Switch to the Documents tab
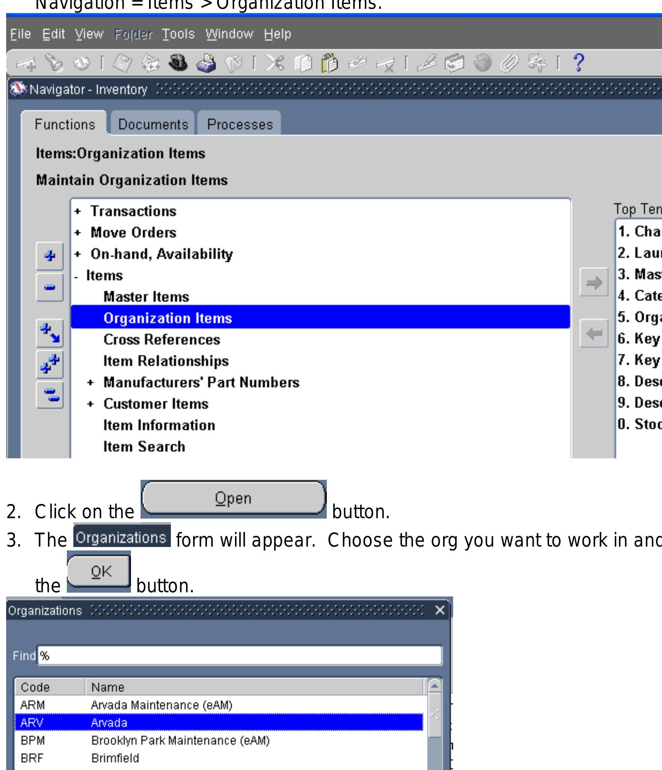Image resolution: width=662 pixels, height=770 pixels. point(153,124)
